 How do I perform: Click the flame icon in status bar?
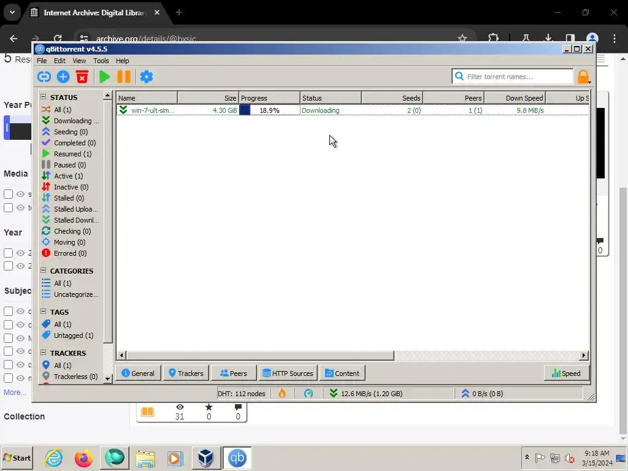tap(282, 393)
